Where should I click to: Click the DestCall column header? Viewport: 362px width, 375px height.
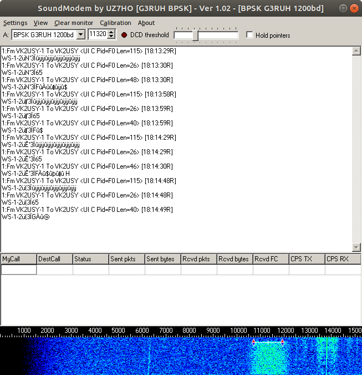coord(55,259)
